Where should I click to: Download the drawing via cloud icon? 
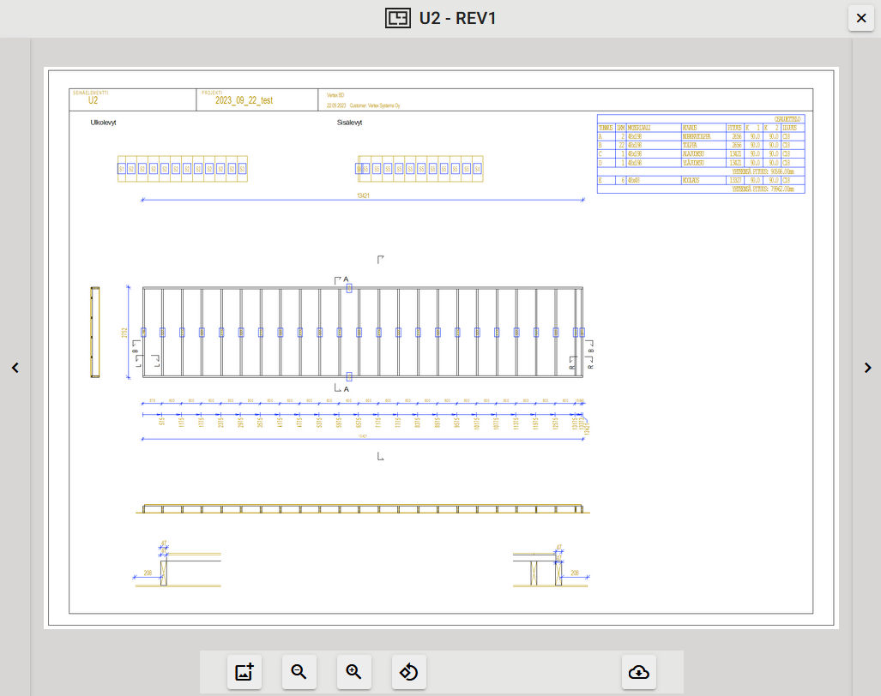(x=639, y=672)
